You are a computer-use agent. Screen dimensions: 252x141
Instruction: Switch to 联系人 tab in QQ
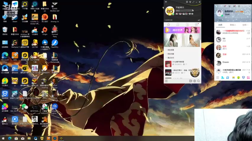pos(233,25)
